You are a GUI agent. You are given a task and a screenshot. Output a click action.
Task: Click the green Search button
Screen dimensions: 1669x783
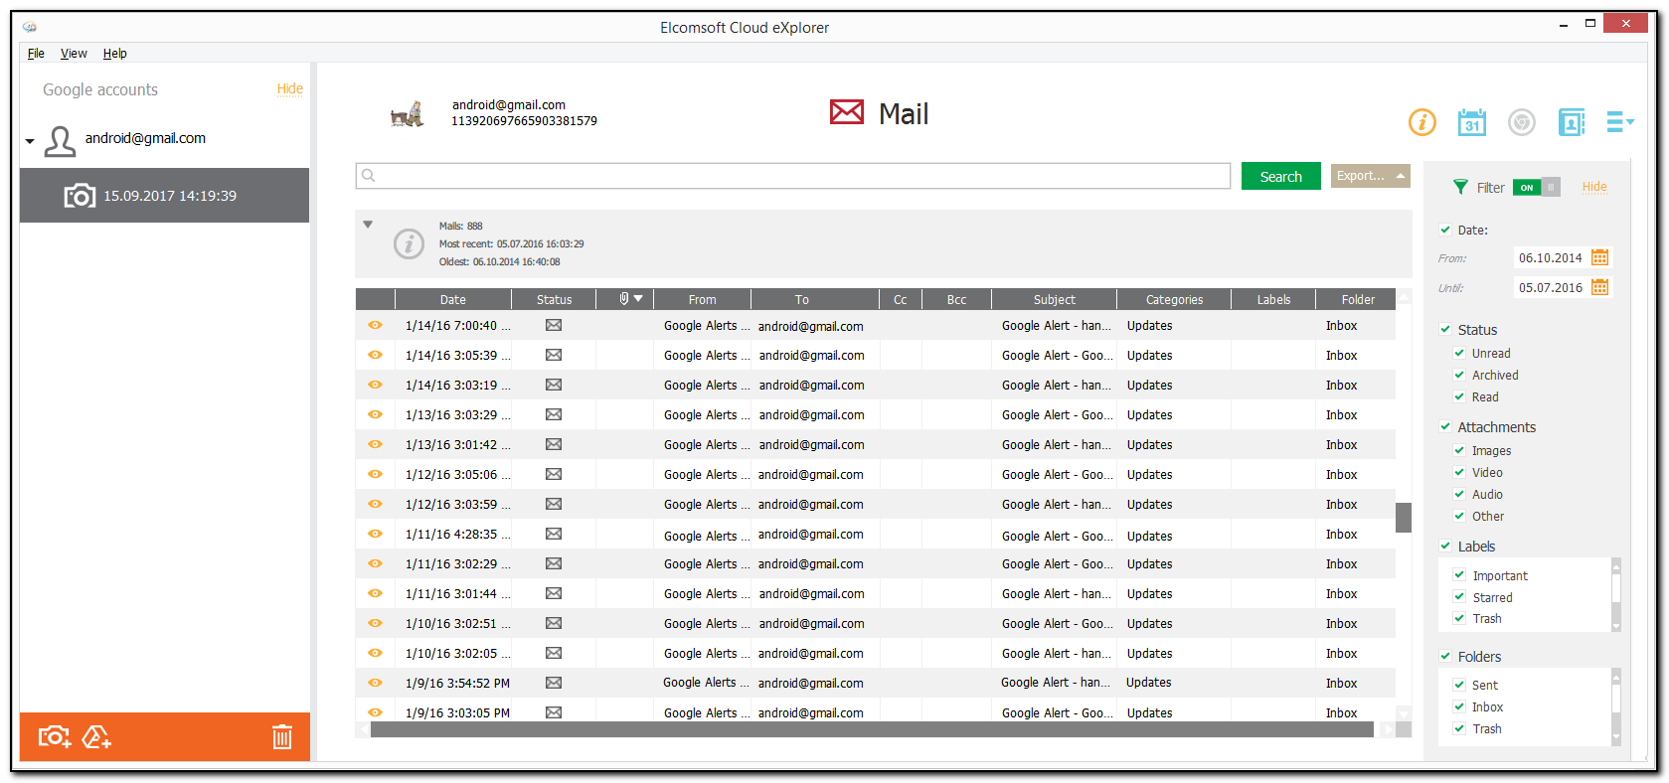(x=1280, y=176)
